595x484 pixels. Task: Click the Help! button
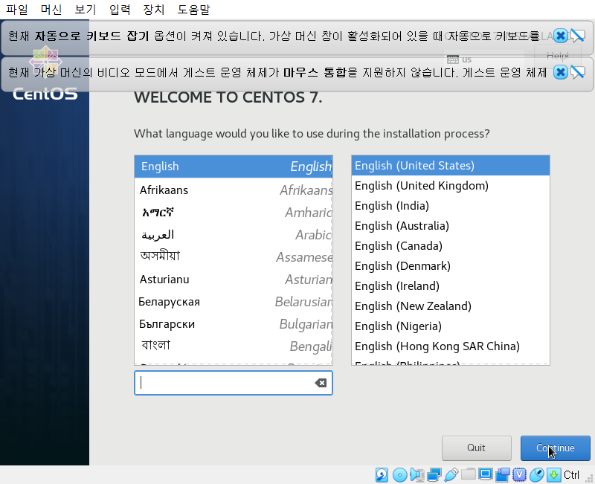pos(557,57)
